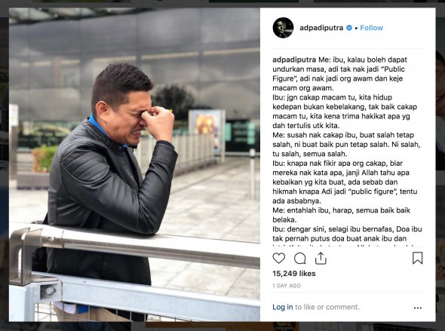
Task: Click the photo of the crying man
Action: point(134,164)
